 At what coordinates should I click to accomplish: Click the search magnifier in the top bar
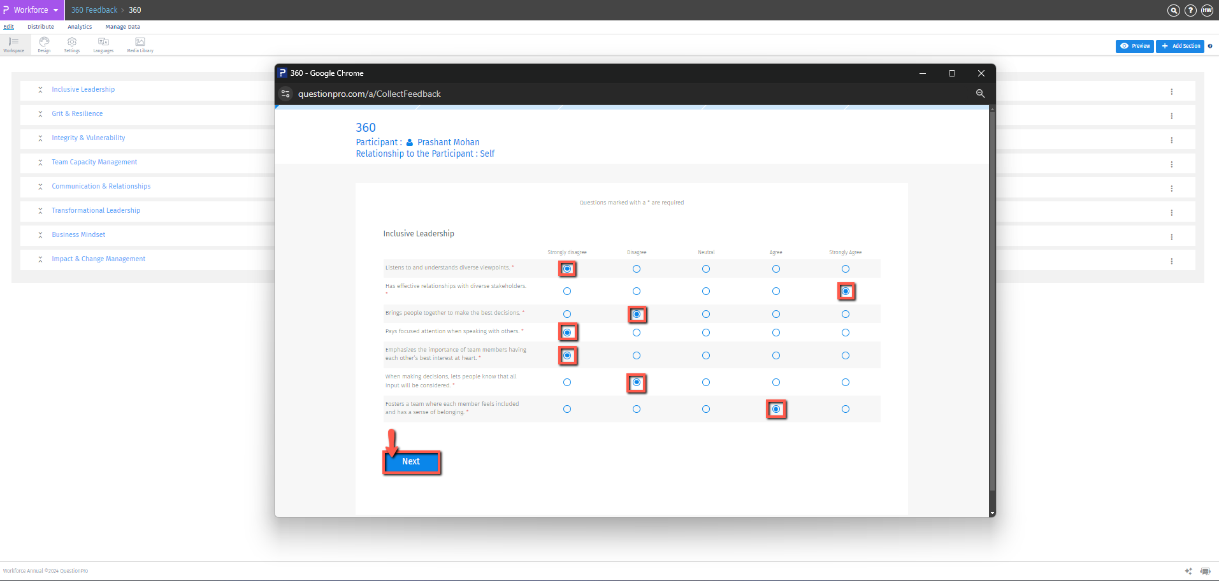[1173, 10]
